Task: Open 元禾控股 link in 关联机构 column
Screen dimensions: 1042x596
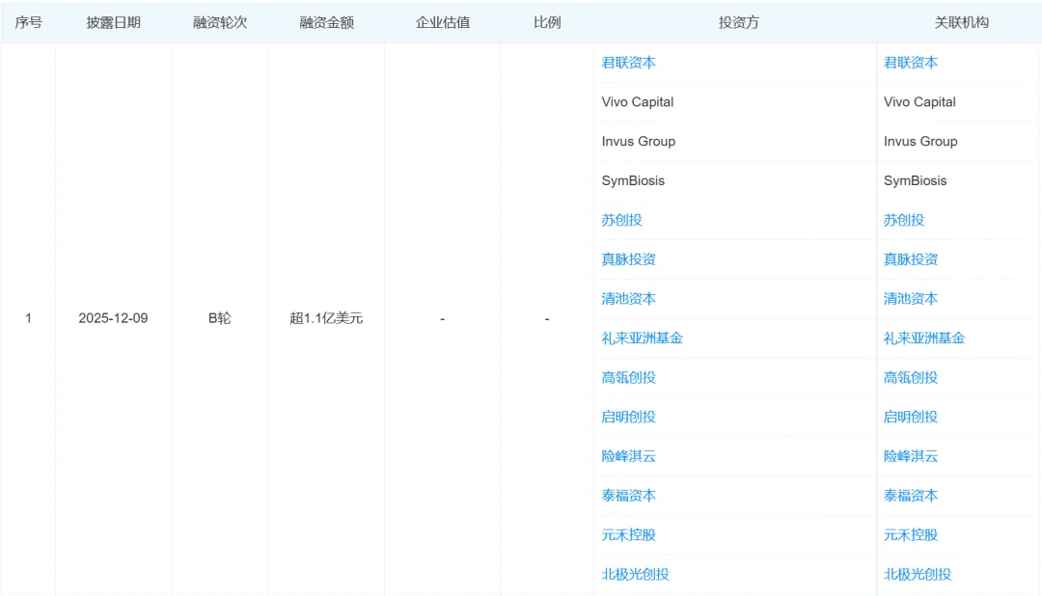Action: [911, 535]
